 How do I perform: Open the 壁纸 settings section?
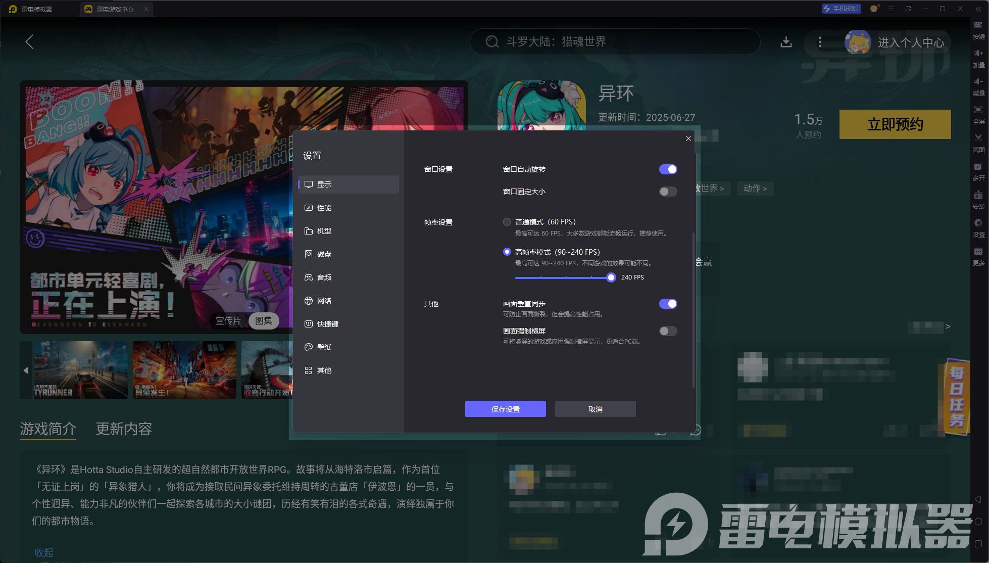tap(324, 347)
